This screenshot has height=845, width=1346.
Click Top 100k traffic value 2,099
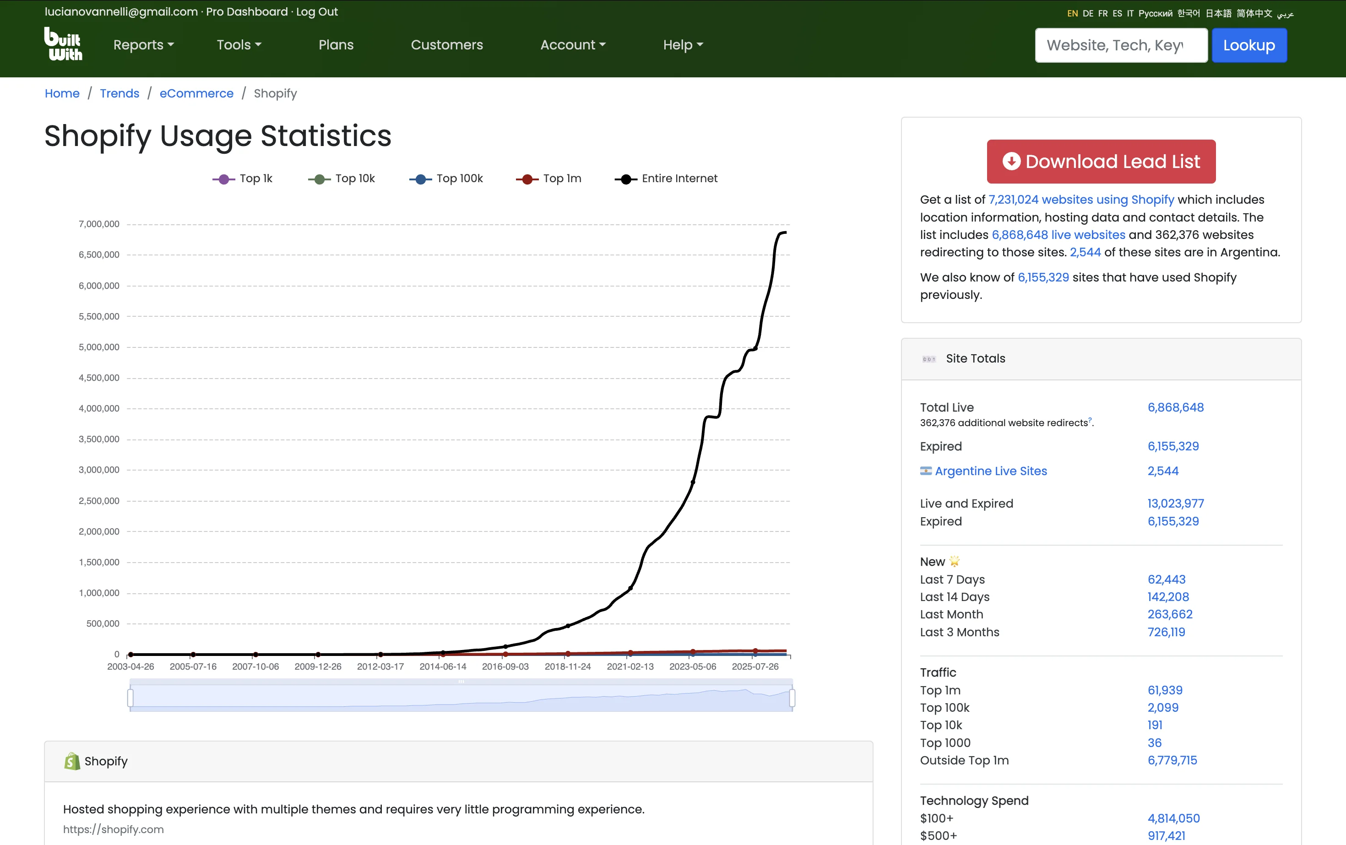(x=1163, y=708)
